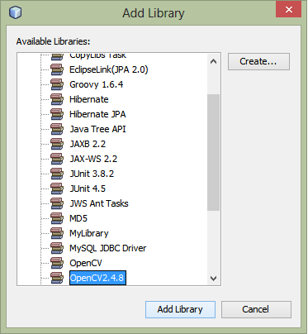
Task: Close the Add Library dialog window
Action: pos(288,10)
